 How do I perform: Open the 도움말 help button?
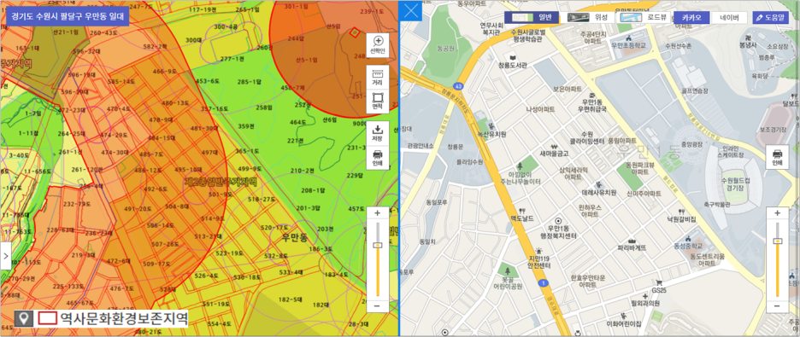click(x=770, y=17)
